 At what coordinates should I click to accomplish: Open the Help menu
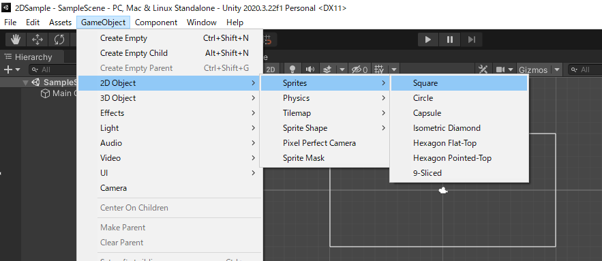[x=235, y=22]
